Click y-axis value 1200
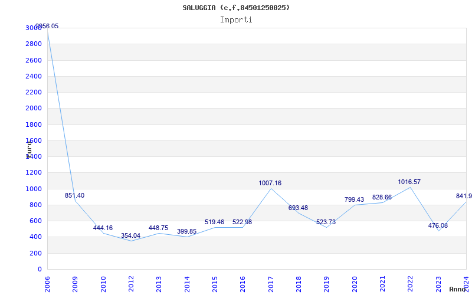This screenshot has width=472, height=295. coord(34,173)
